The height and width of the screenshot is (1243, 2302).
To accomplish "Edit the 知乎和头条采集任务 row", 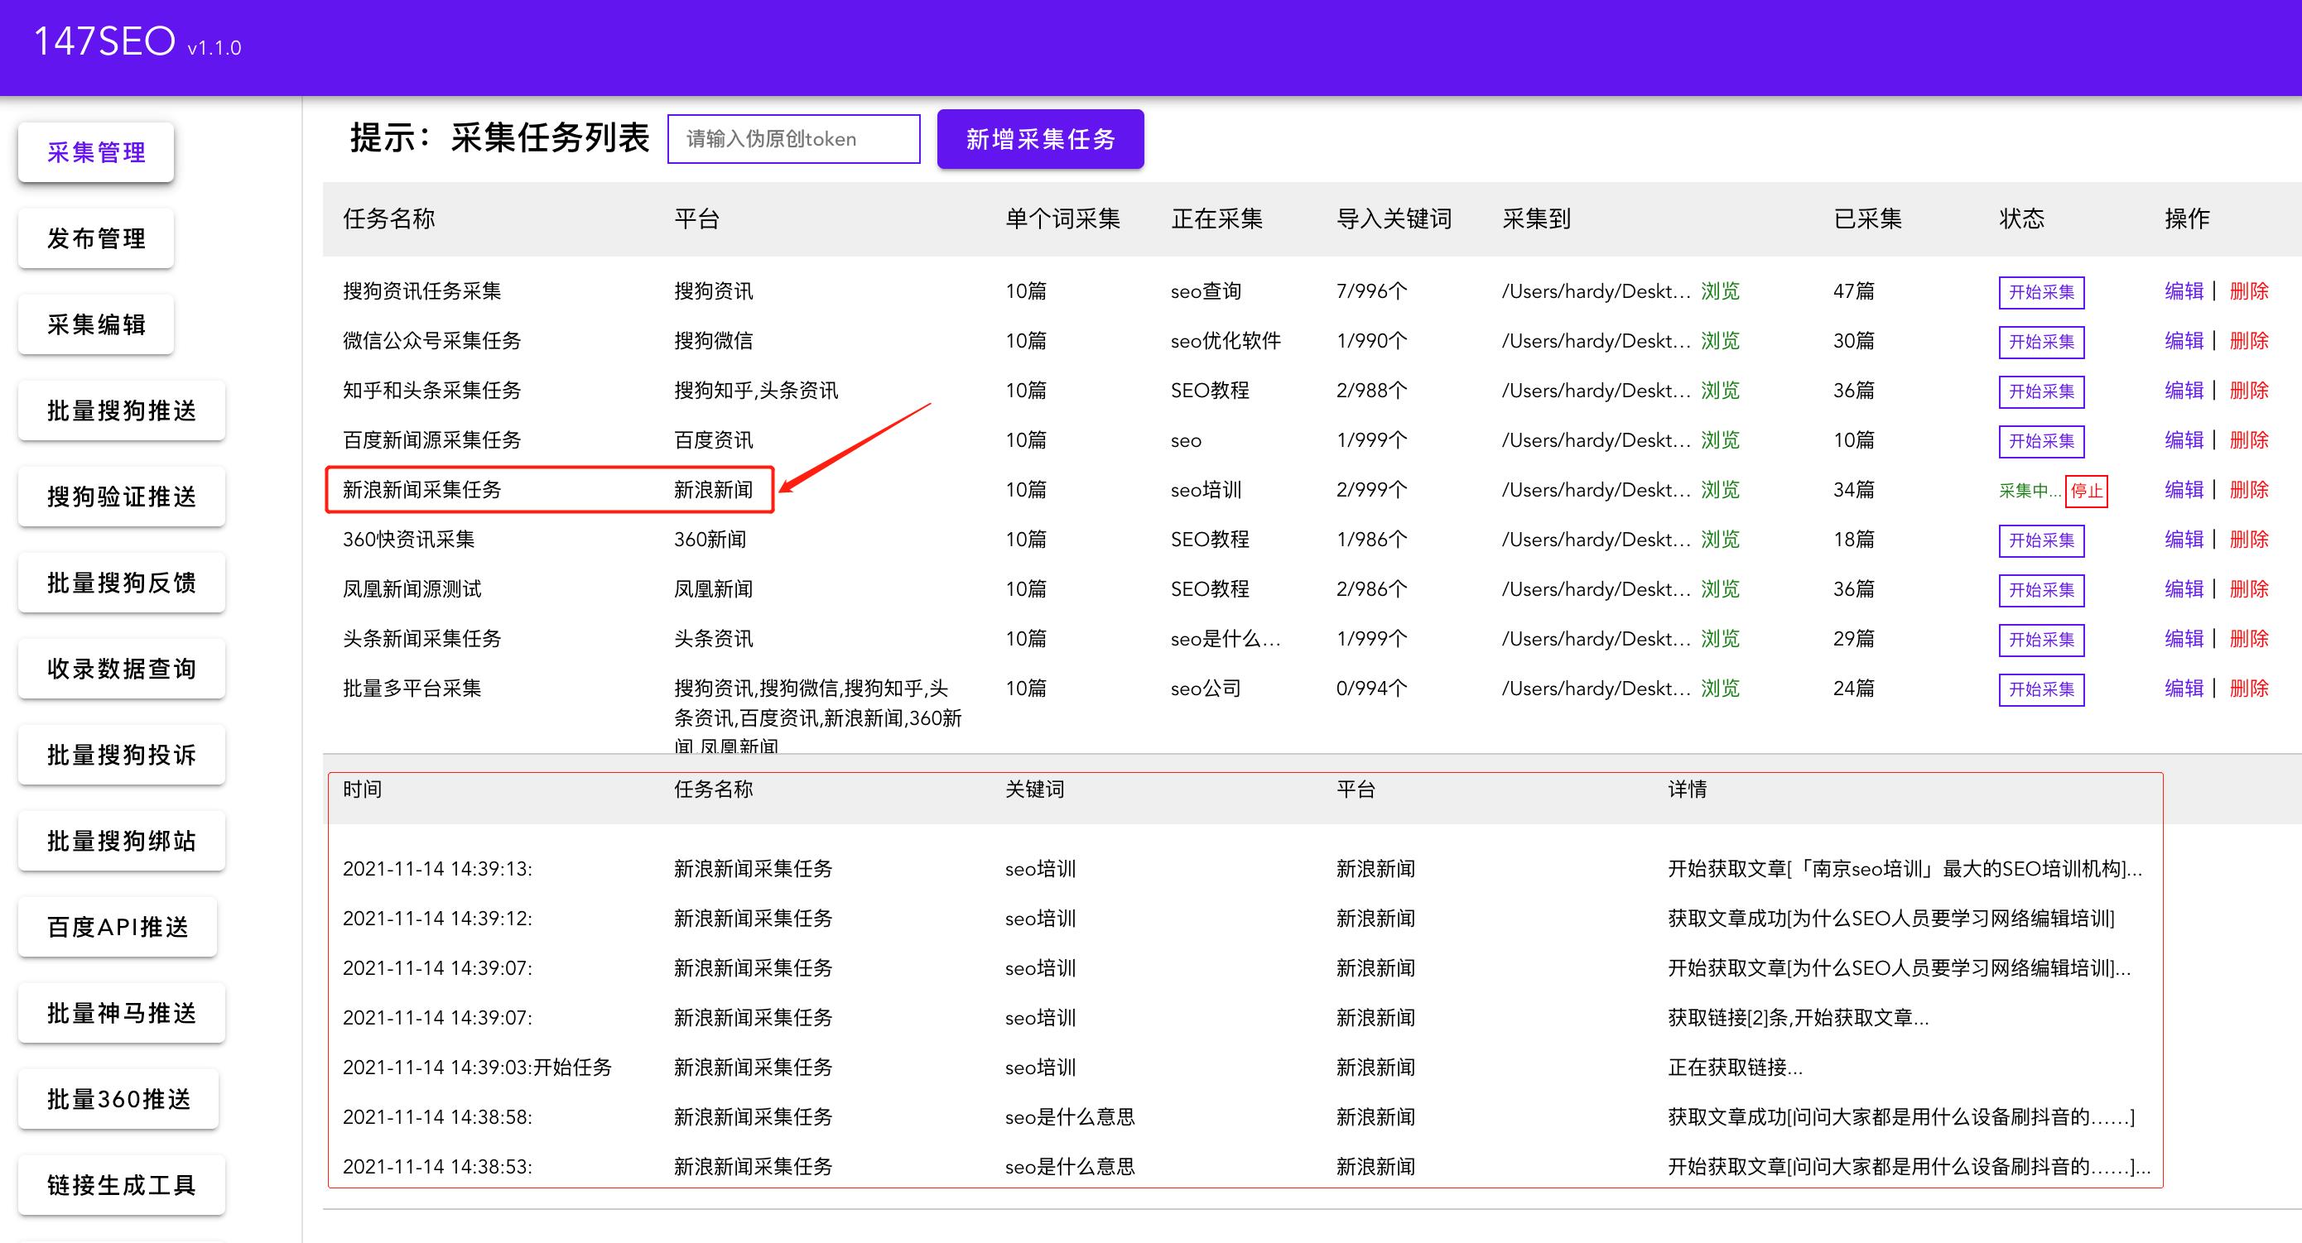I will point(2184,391).
